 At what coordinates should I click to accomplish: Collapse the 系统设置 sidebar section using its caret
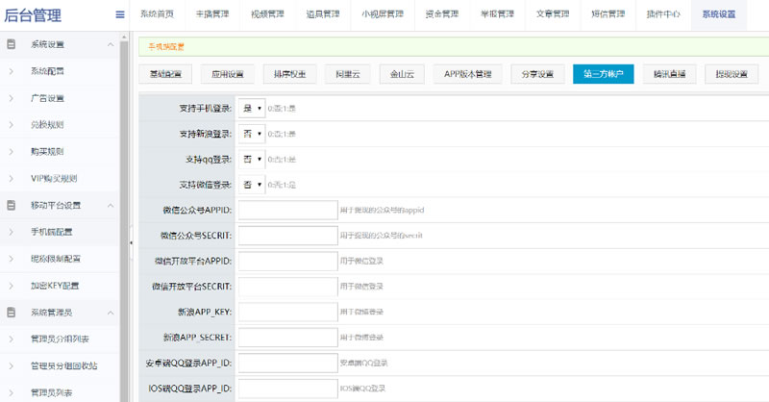[x=111, y=44]
